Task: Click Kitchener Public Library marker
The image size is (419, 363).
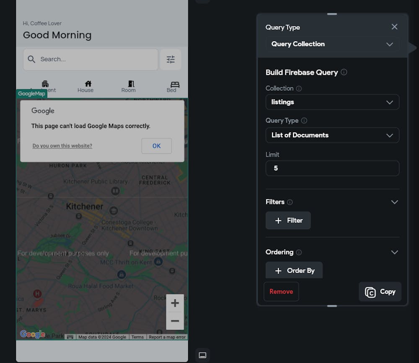Action: (116, 191)
